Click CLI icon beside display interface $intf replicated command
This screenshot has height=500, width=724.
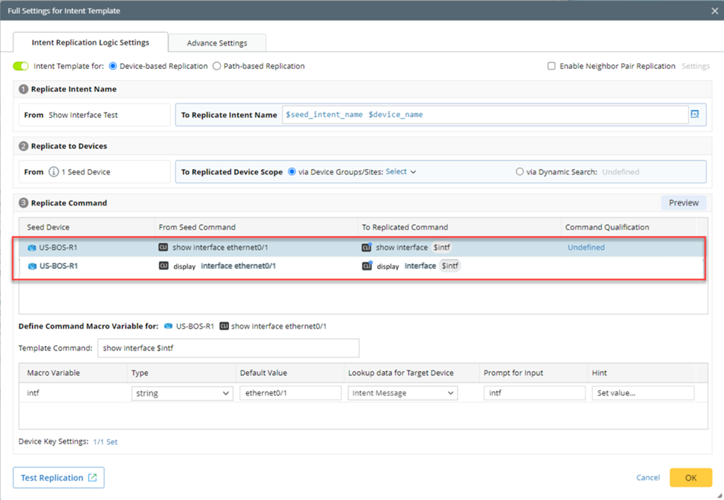pyautogui.click(x=367, y=266)
